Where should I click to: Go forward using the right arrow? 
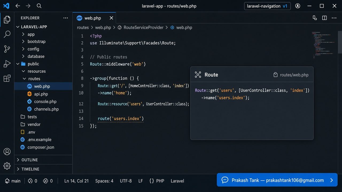click(28, 6)
